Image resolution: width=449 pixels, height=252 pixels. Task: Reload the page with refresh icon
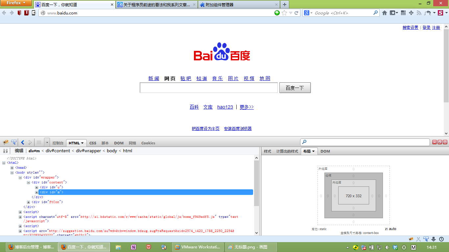click(296, 13)
